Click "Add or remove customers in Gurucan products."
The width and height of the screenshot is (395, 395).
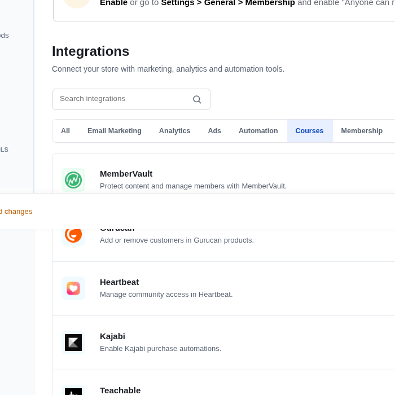click(177, 240)
